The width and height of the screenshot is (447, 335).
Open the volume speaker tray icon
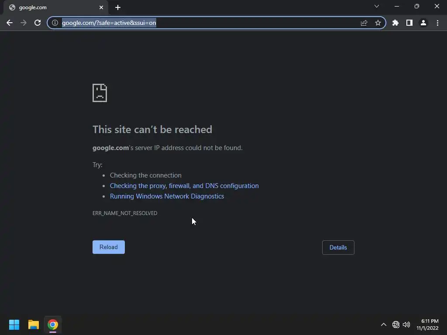(406, 325)
